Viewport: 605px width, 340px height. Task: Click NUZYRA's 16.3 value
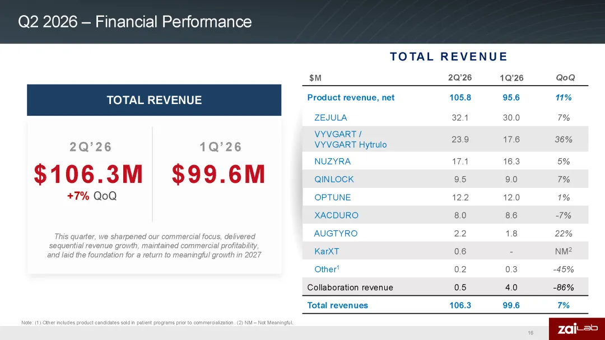tap(511, 162)
